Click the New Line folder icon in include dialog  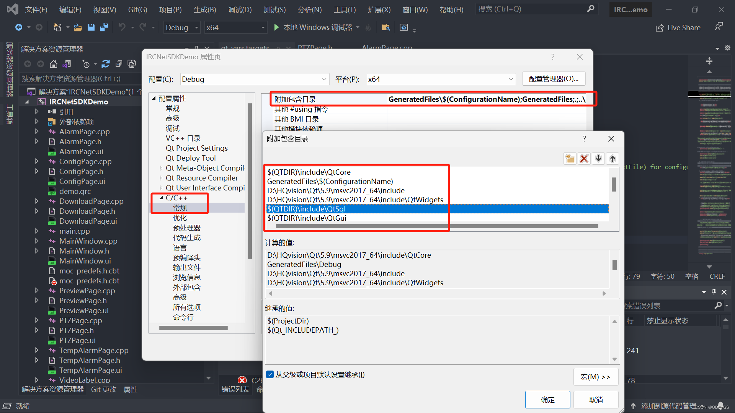pyautogui.click(x=570, y=159)
